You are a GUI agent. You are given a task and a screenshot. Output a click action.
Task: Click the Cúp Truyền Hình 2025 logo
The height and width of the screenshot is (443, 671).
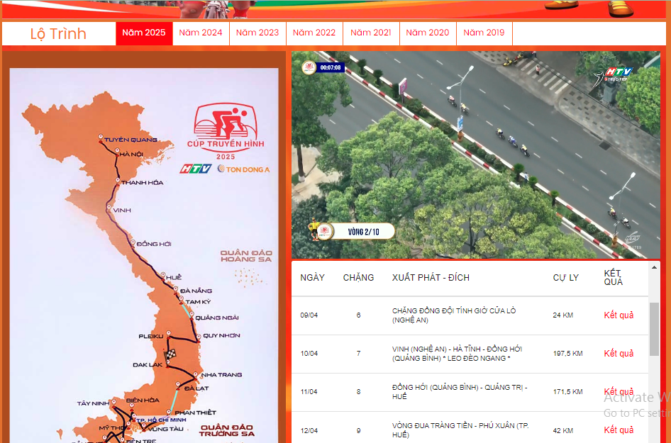tap(226, 131)
